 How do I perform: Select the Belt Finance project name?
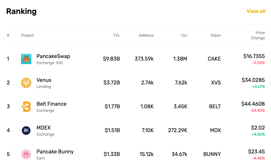point(51,104)
